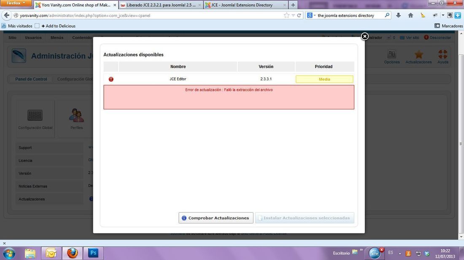Open the address bar history dropdown
Image resolution: width=464 pixels, height=260 pixels.
293,15
